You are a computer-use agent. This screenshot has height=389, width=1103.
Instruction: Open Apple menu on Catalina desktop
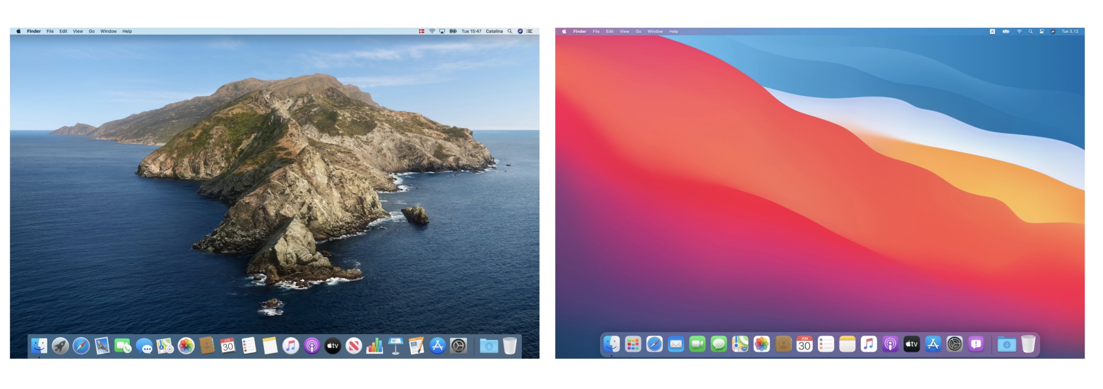[18, 31]
